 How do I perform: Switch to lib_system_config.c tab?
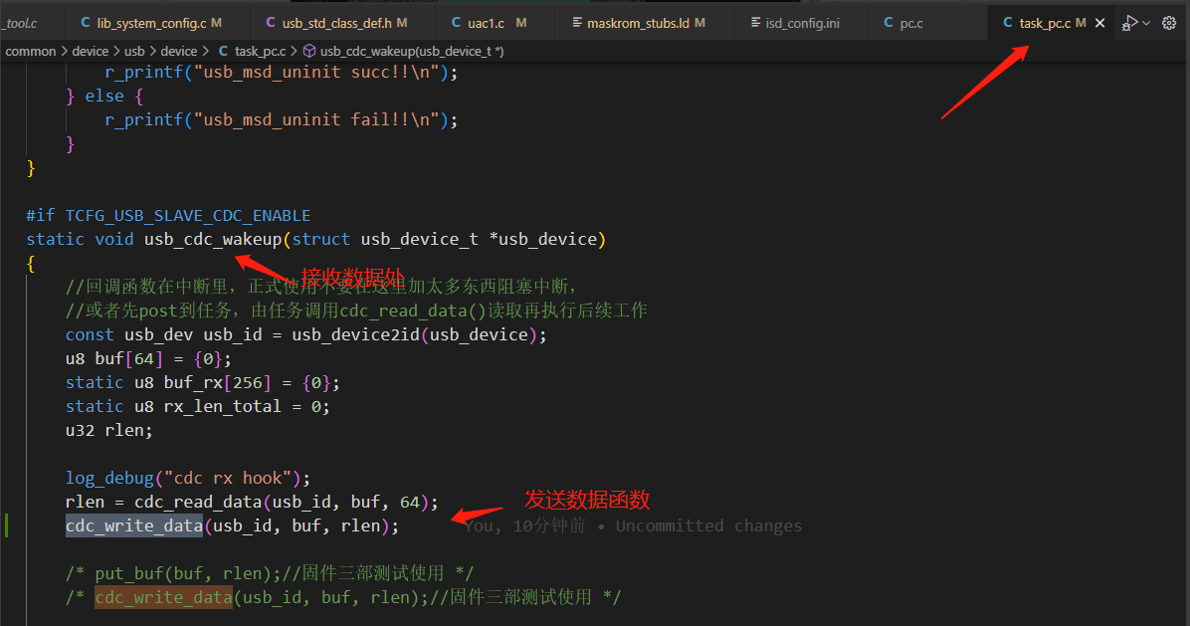click(151, 24)
